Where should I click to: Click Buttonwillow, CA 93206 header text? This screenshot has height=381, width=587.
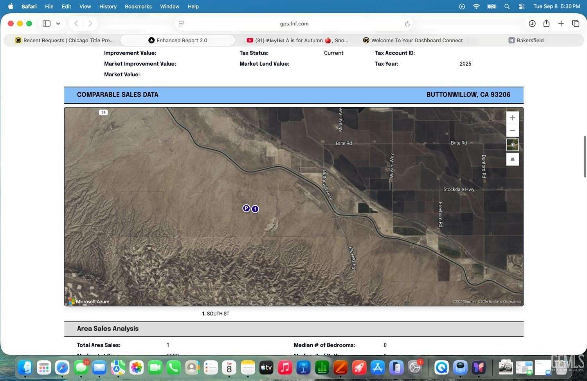[x=468, y=95]
